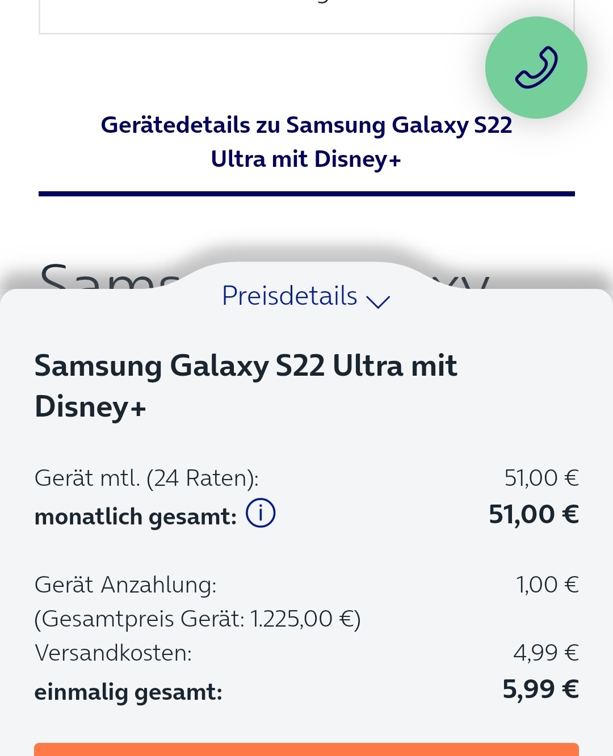Click the einmalig gesamt label
Screen dimensions: 613x756
click(128, 692)
